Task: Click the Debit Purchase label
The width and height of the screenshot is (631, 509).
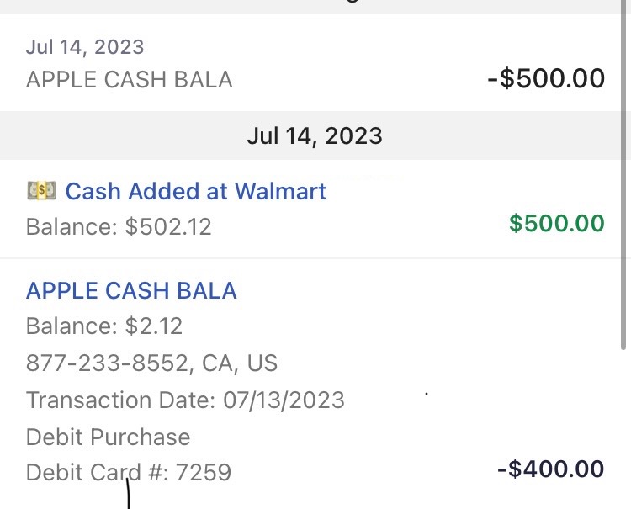Action: coord(109,437)
